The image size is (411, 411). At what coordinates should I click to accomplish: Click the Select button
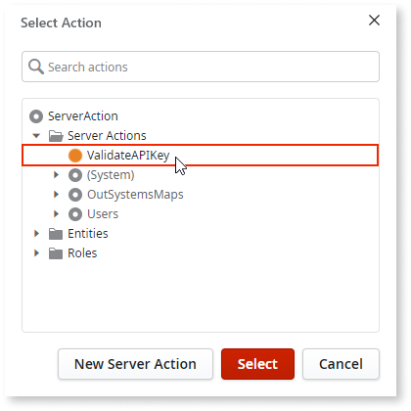pos(257,364)
